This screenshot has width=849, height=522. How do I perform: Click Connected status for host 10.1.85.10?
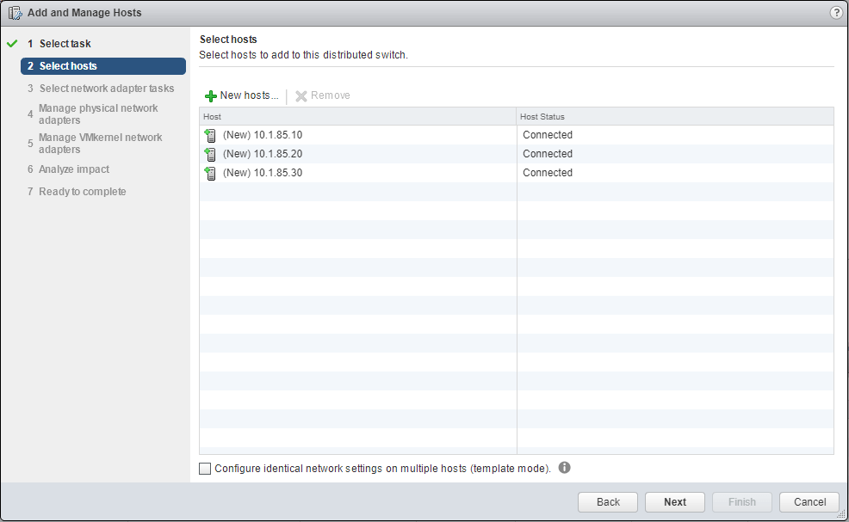pos(548,135)
